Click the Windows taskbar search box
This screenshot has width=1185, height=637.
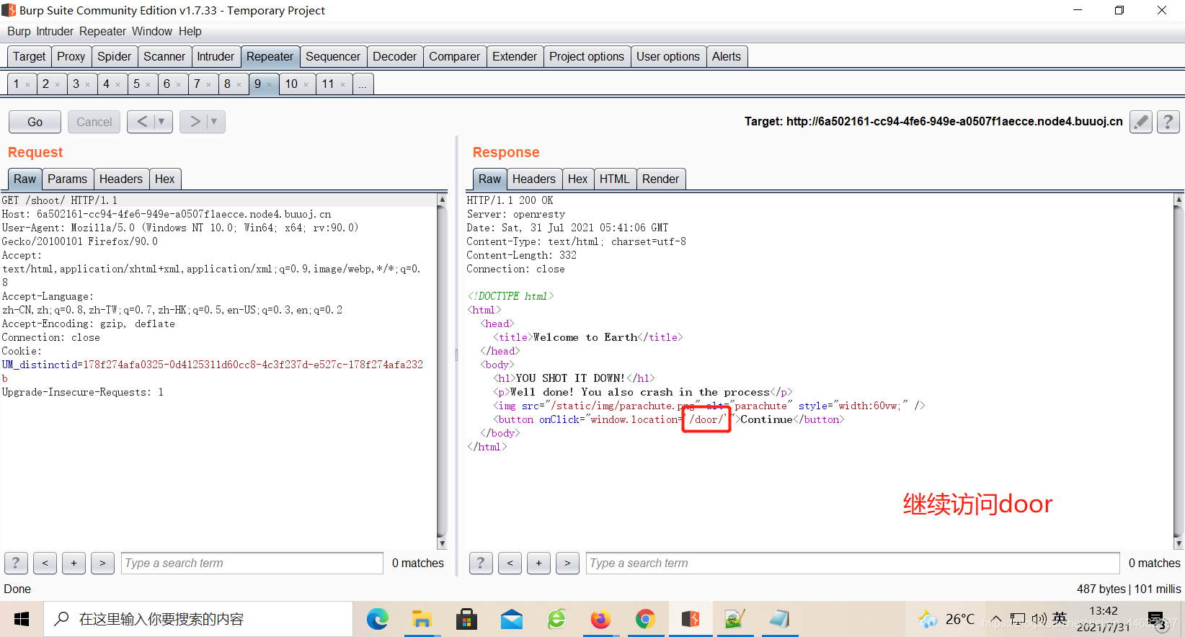(x=198, y=619)
